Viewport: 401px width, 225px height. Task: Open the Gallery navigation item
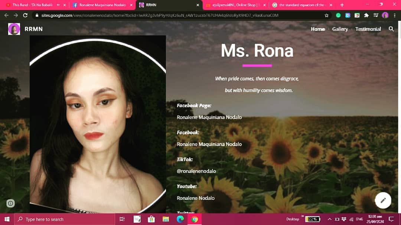pos(340,29)
